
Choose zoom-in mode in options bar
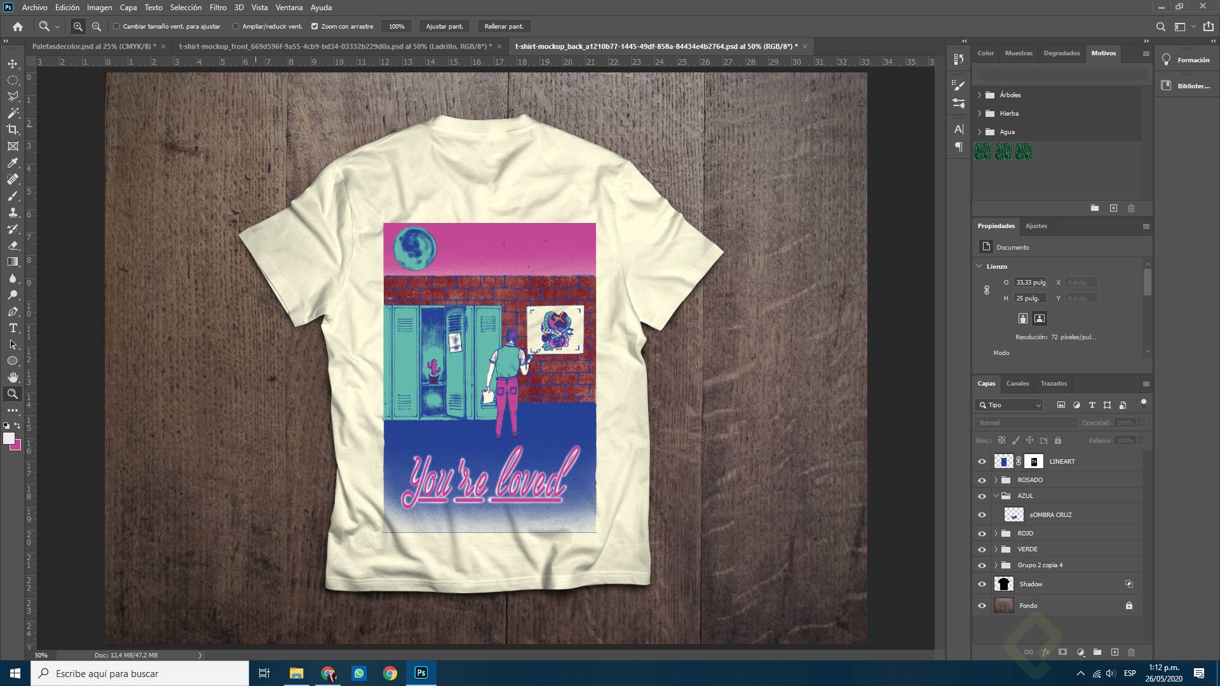78,27
